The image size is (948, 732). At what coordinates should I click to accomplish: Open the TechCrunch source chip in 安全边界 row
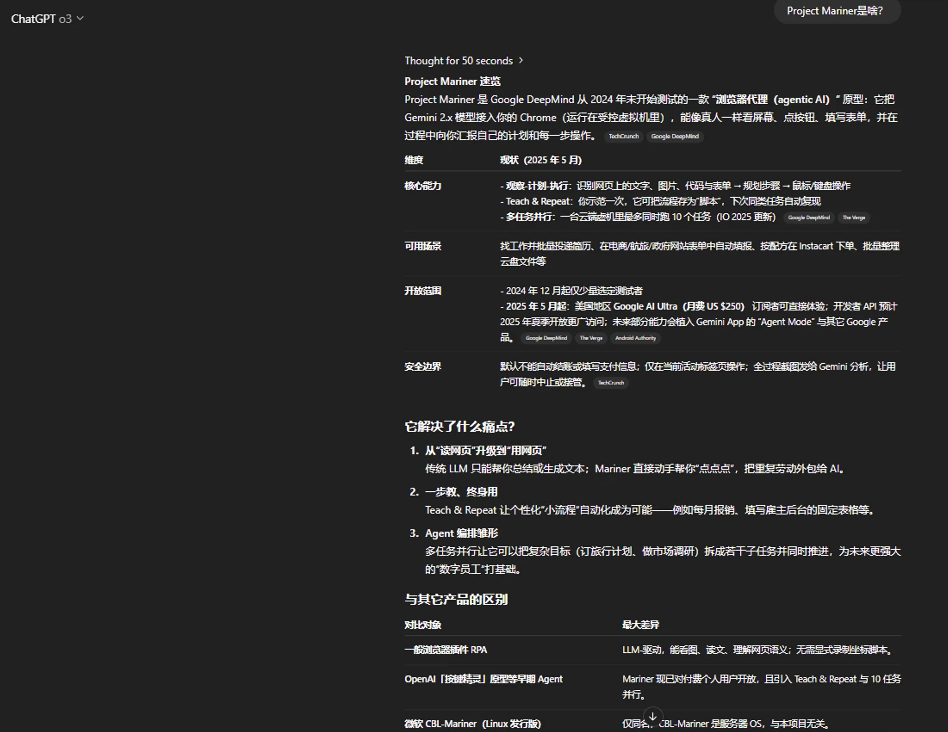coord(611,383)
